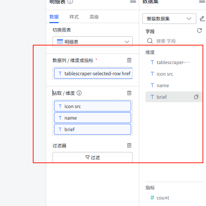Click the 过滤 filter button
This screenshot has width=206, height=206.
coord(93,157)
